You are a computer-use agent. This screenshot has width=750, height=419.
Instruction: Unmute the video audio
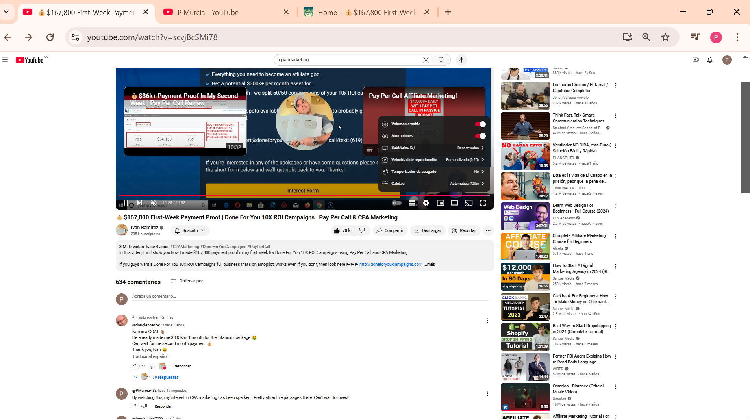click(x=154, y=203)
